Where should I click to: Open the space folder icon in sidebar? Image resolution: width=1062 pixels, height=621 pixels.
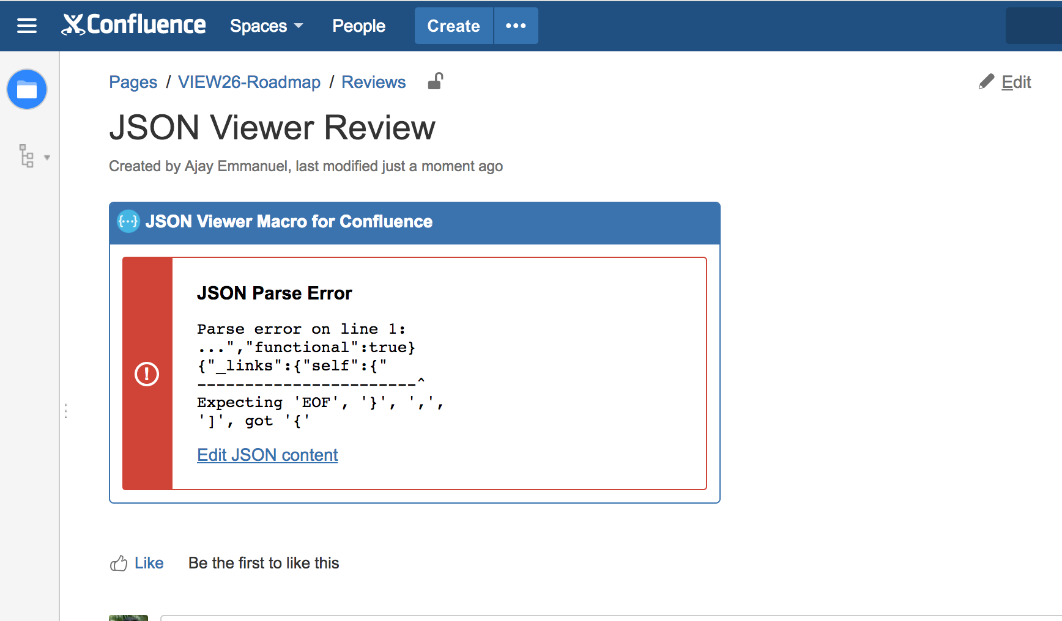tap(27, 89)
